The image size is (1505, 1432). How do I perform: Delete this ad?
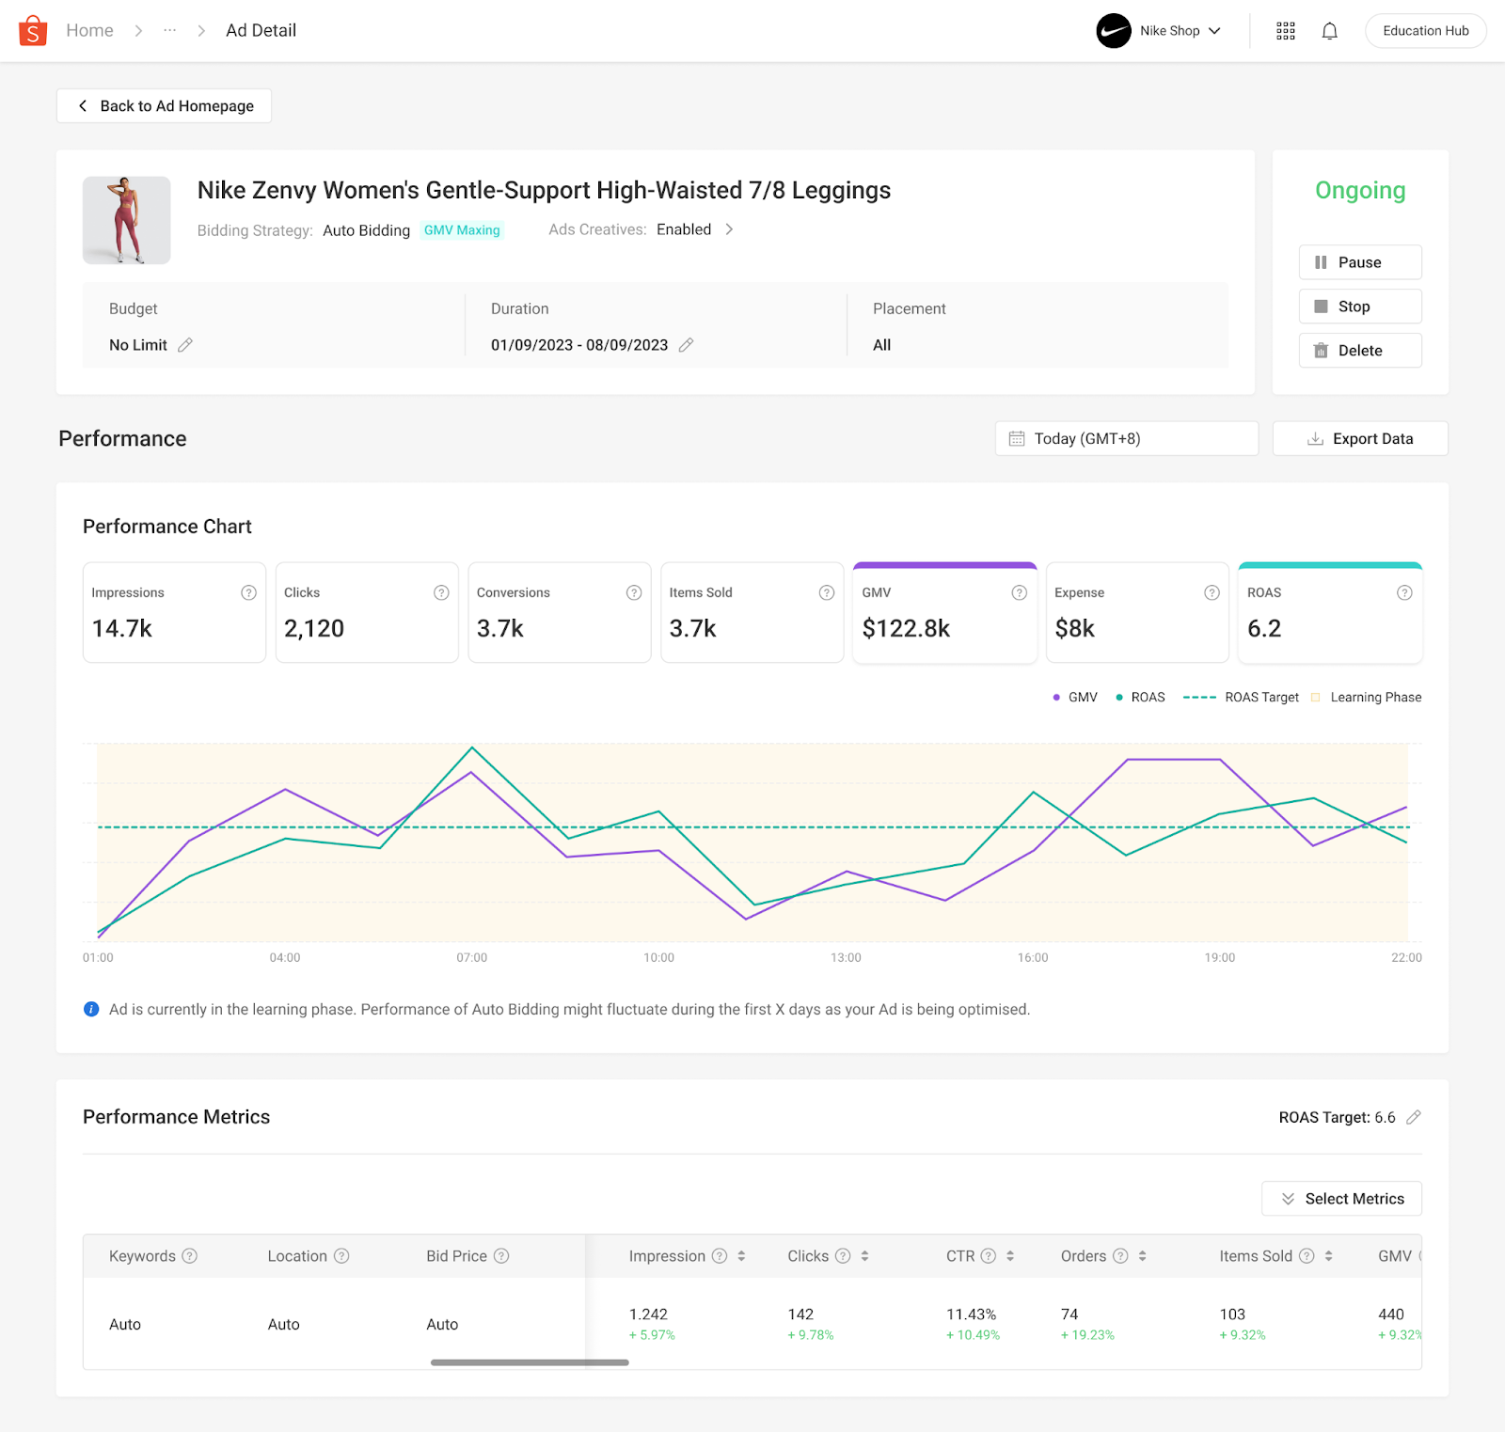pos(1360,351)
